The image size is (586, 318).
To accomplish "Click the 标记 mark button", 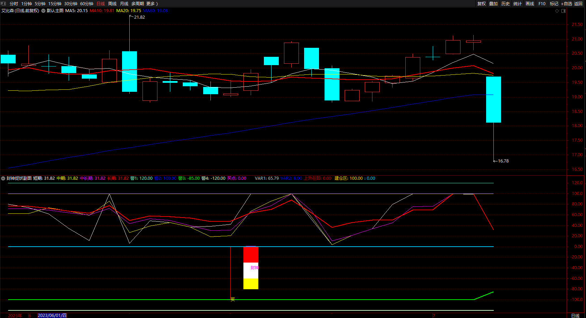I will 554,3.
